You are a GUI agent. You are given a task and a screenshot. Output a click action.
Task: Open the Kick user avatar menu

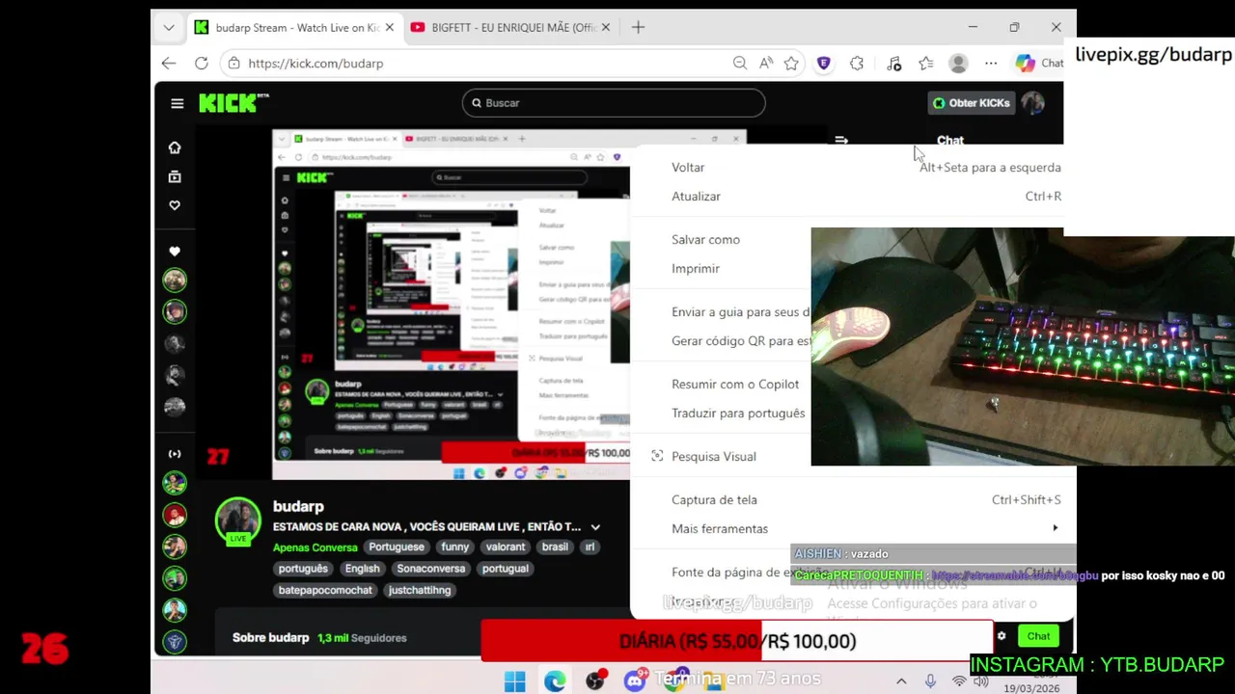click(1033, 103)
